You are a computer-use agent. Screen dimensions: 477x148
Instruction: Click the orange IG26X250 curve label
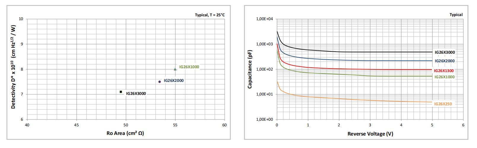443,104
